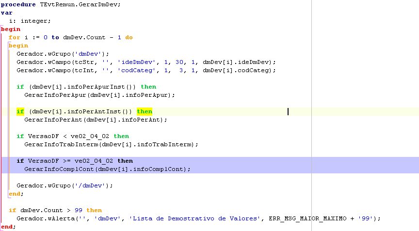
Task: Click the highlighted yellow 'then' keyword
Action: pyautogui.click(x=145, y=112)
